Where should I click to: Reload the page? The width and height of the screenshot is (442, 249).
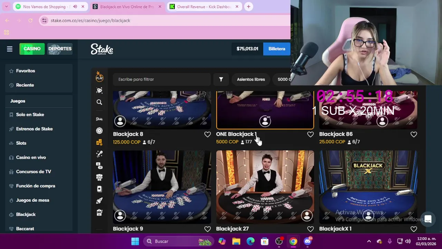[30, 20]
